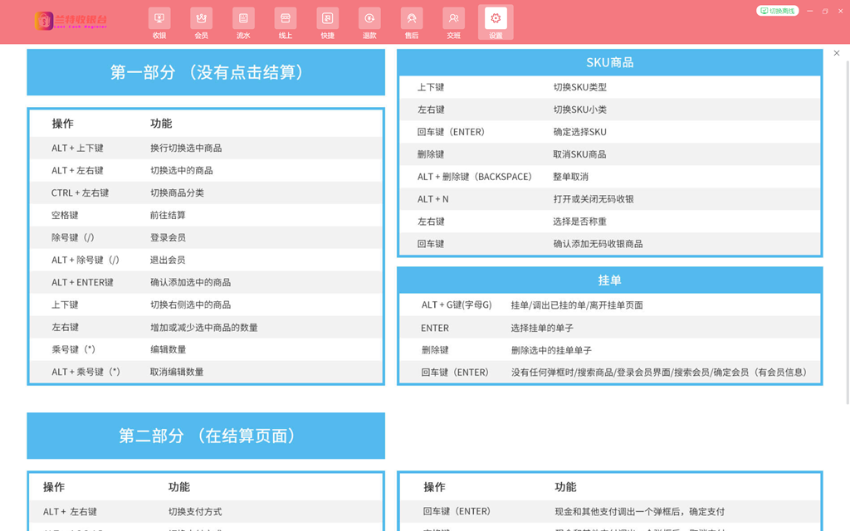Viewport: 850px width, 531px height.
Task: Open the 会员 member icon
Action: pyautogui.click(x=201, y=22)
